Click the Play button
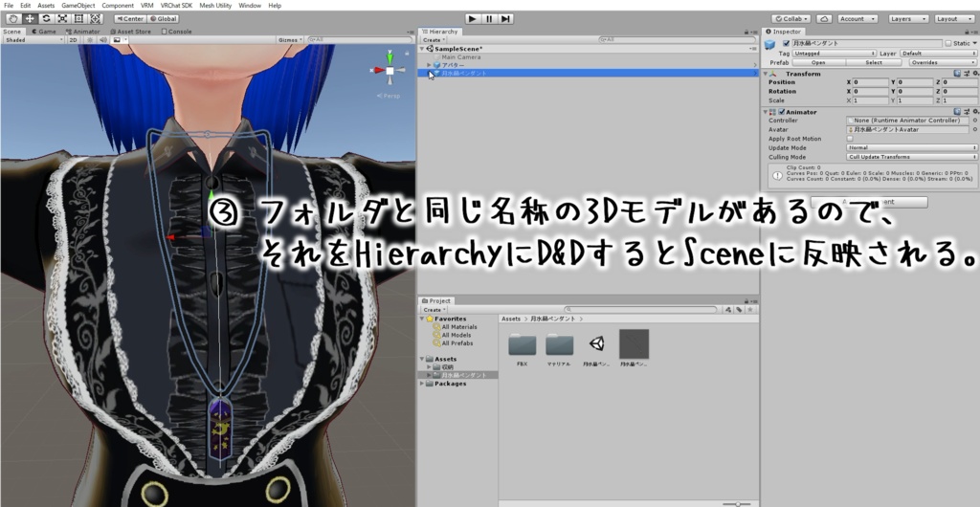Screen dimensions: 980x507 pyautogui.click(x=473, y=19)
